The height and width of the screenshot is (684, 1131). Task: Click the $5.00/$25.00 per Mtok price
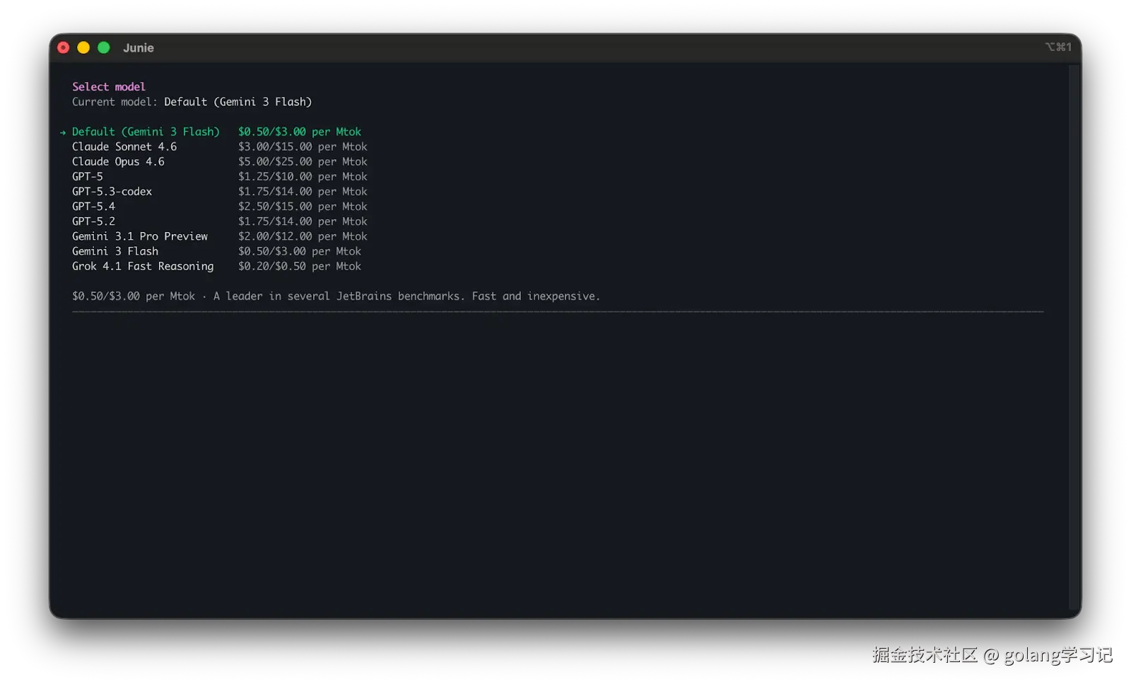pos(303,161)
